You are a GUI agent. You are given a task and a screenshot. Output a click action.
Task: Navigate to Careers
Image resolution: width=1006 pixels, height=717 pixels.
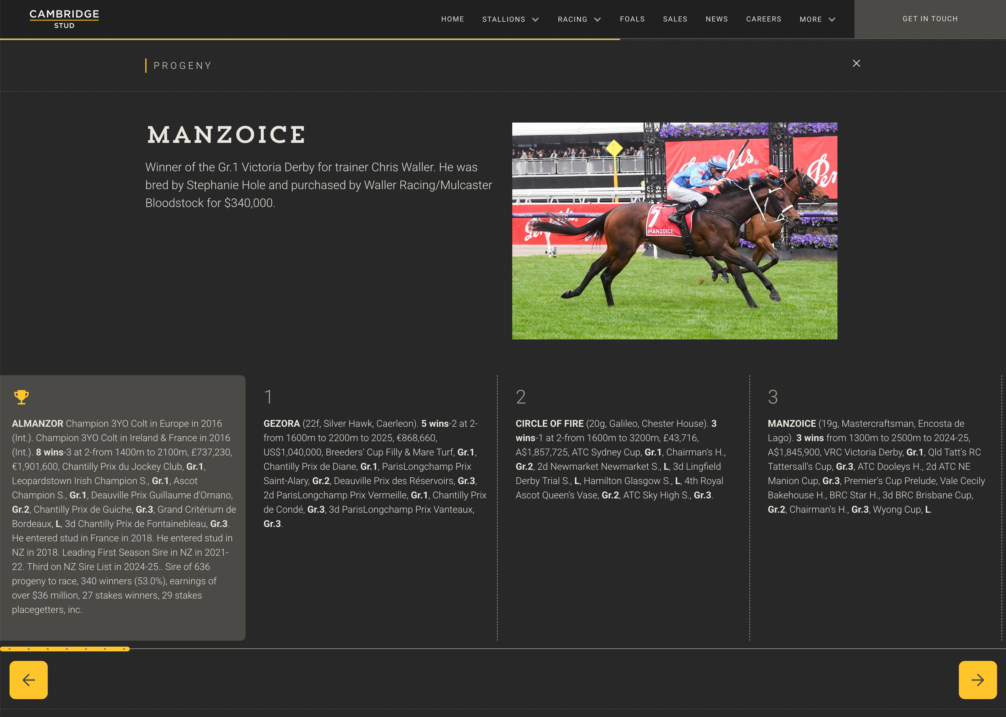pos(763,19)
